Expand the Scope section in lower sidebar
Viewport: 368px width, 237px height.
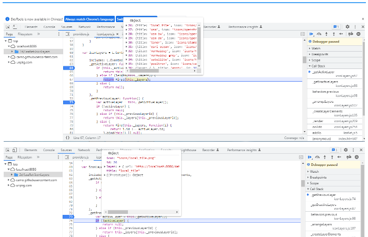315,183
